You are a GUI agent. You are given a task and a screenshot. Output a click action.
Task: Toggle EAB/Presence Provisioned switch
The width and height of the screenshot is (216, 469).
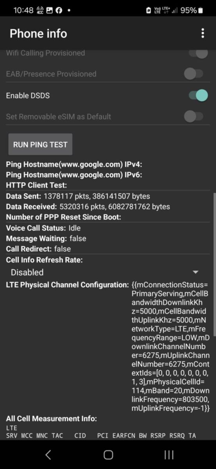[194, 74]
